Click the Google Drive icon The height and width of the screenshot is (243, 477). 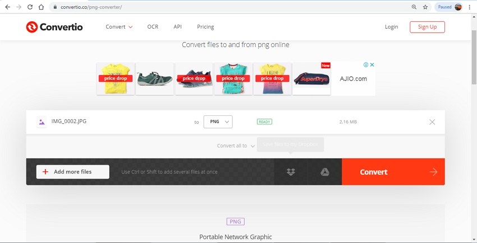pyautogui.click(x=325, y=172)
